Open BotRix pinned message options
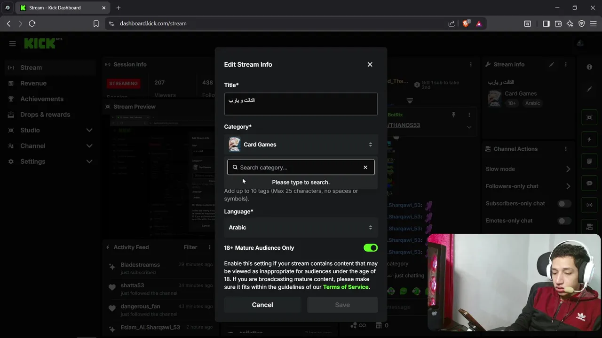The height and width of the screenshot is (338, 602). point(469,115)
